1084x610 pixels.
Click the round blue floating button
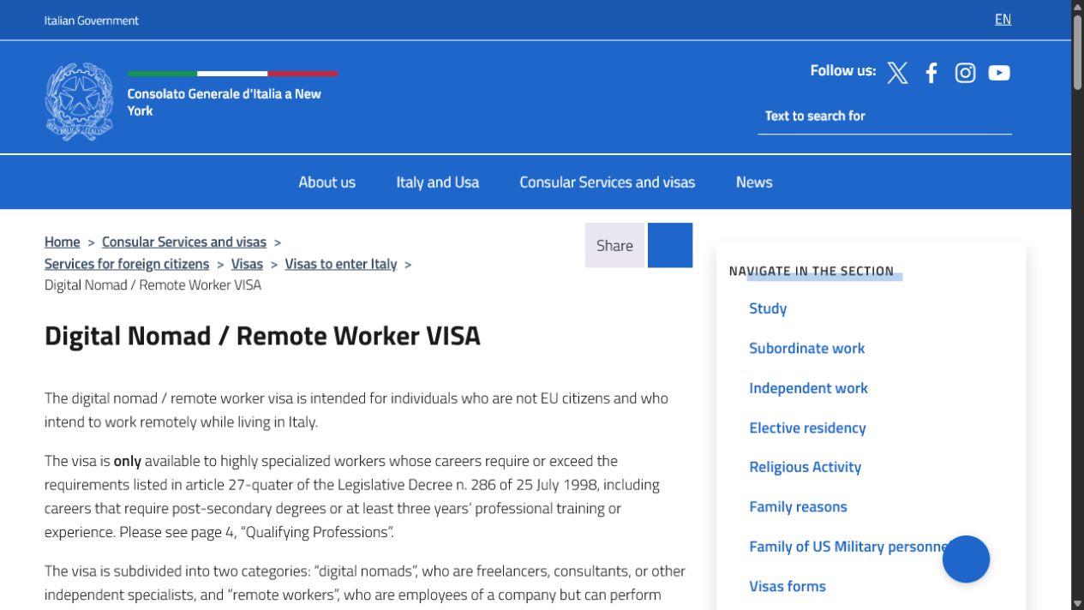[x=966, y=559]
